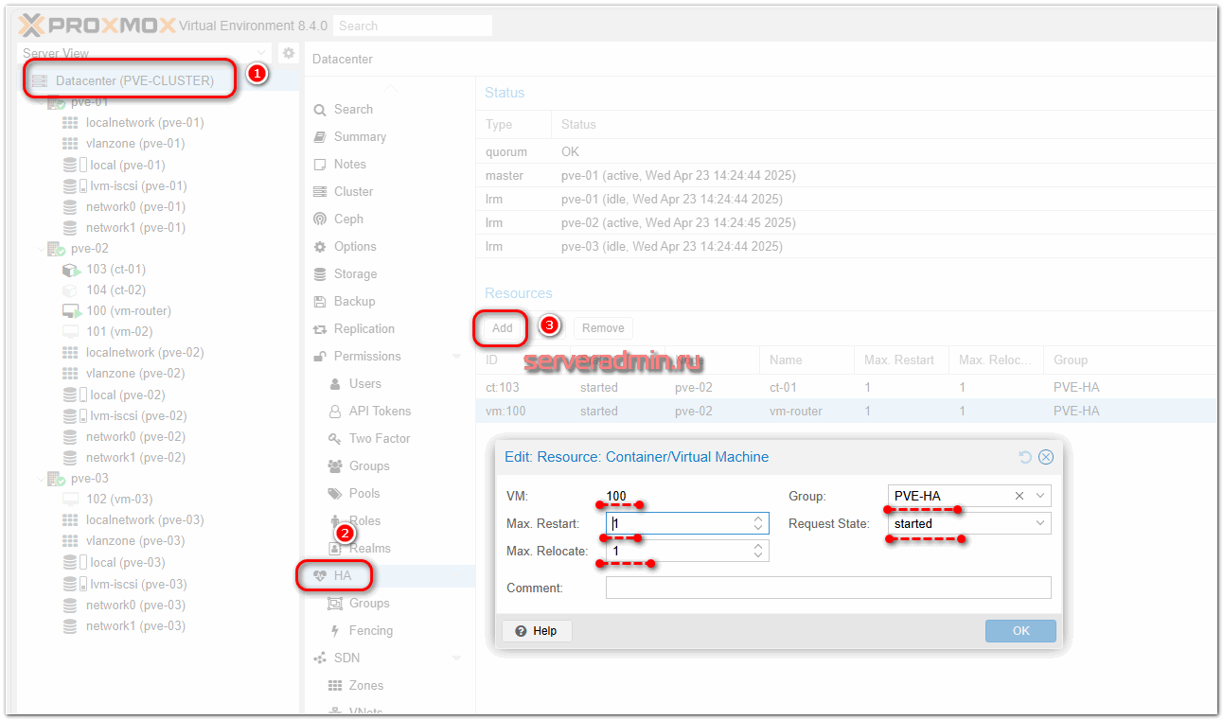Clear the PVE-HA group selection
1223x720 pixels.
coord(1019,496)
